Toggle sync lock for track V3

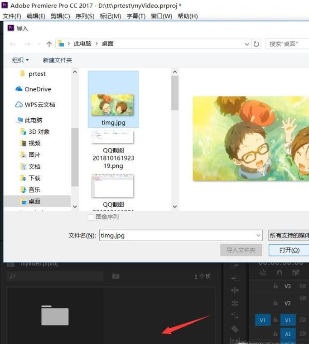pyautogui.click(x=303, y=286)
